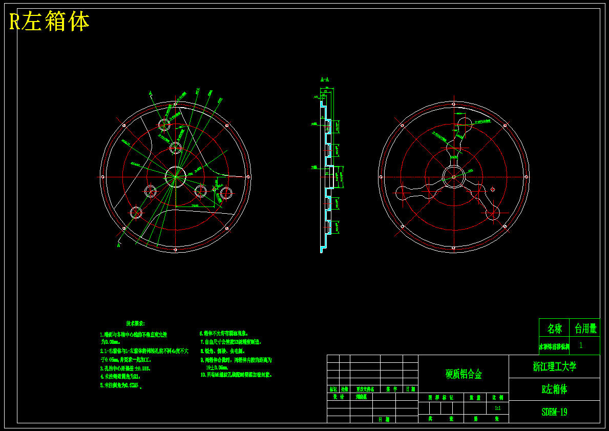Viewport: 609px width, 431px height.
Task: Select note 5 "未注倒角为0.5X45"
Action: [x=120, y=386]
